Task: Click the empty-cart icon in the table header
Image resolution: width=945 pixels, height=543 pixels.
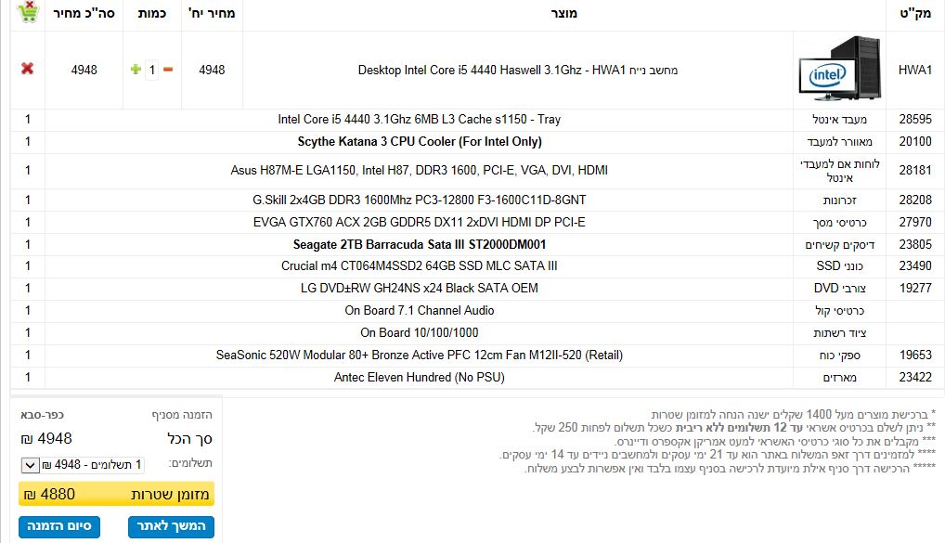Action: (28, 12)
